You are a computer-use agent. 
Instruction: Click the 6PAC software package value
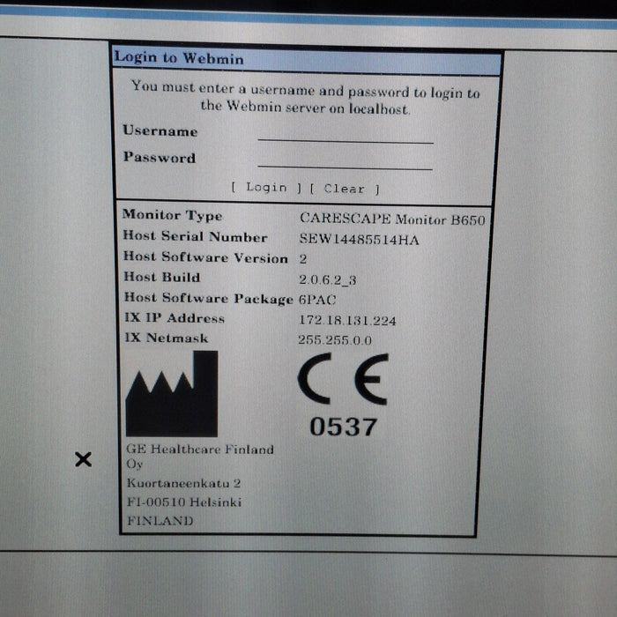(317, 300)
